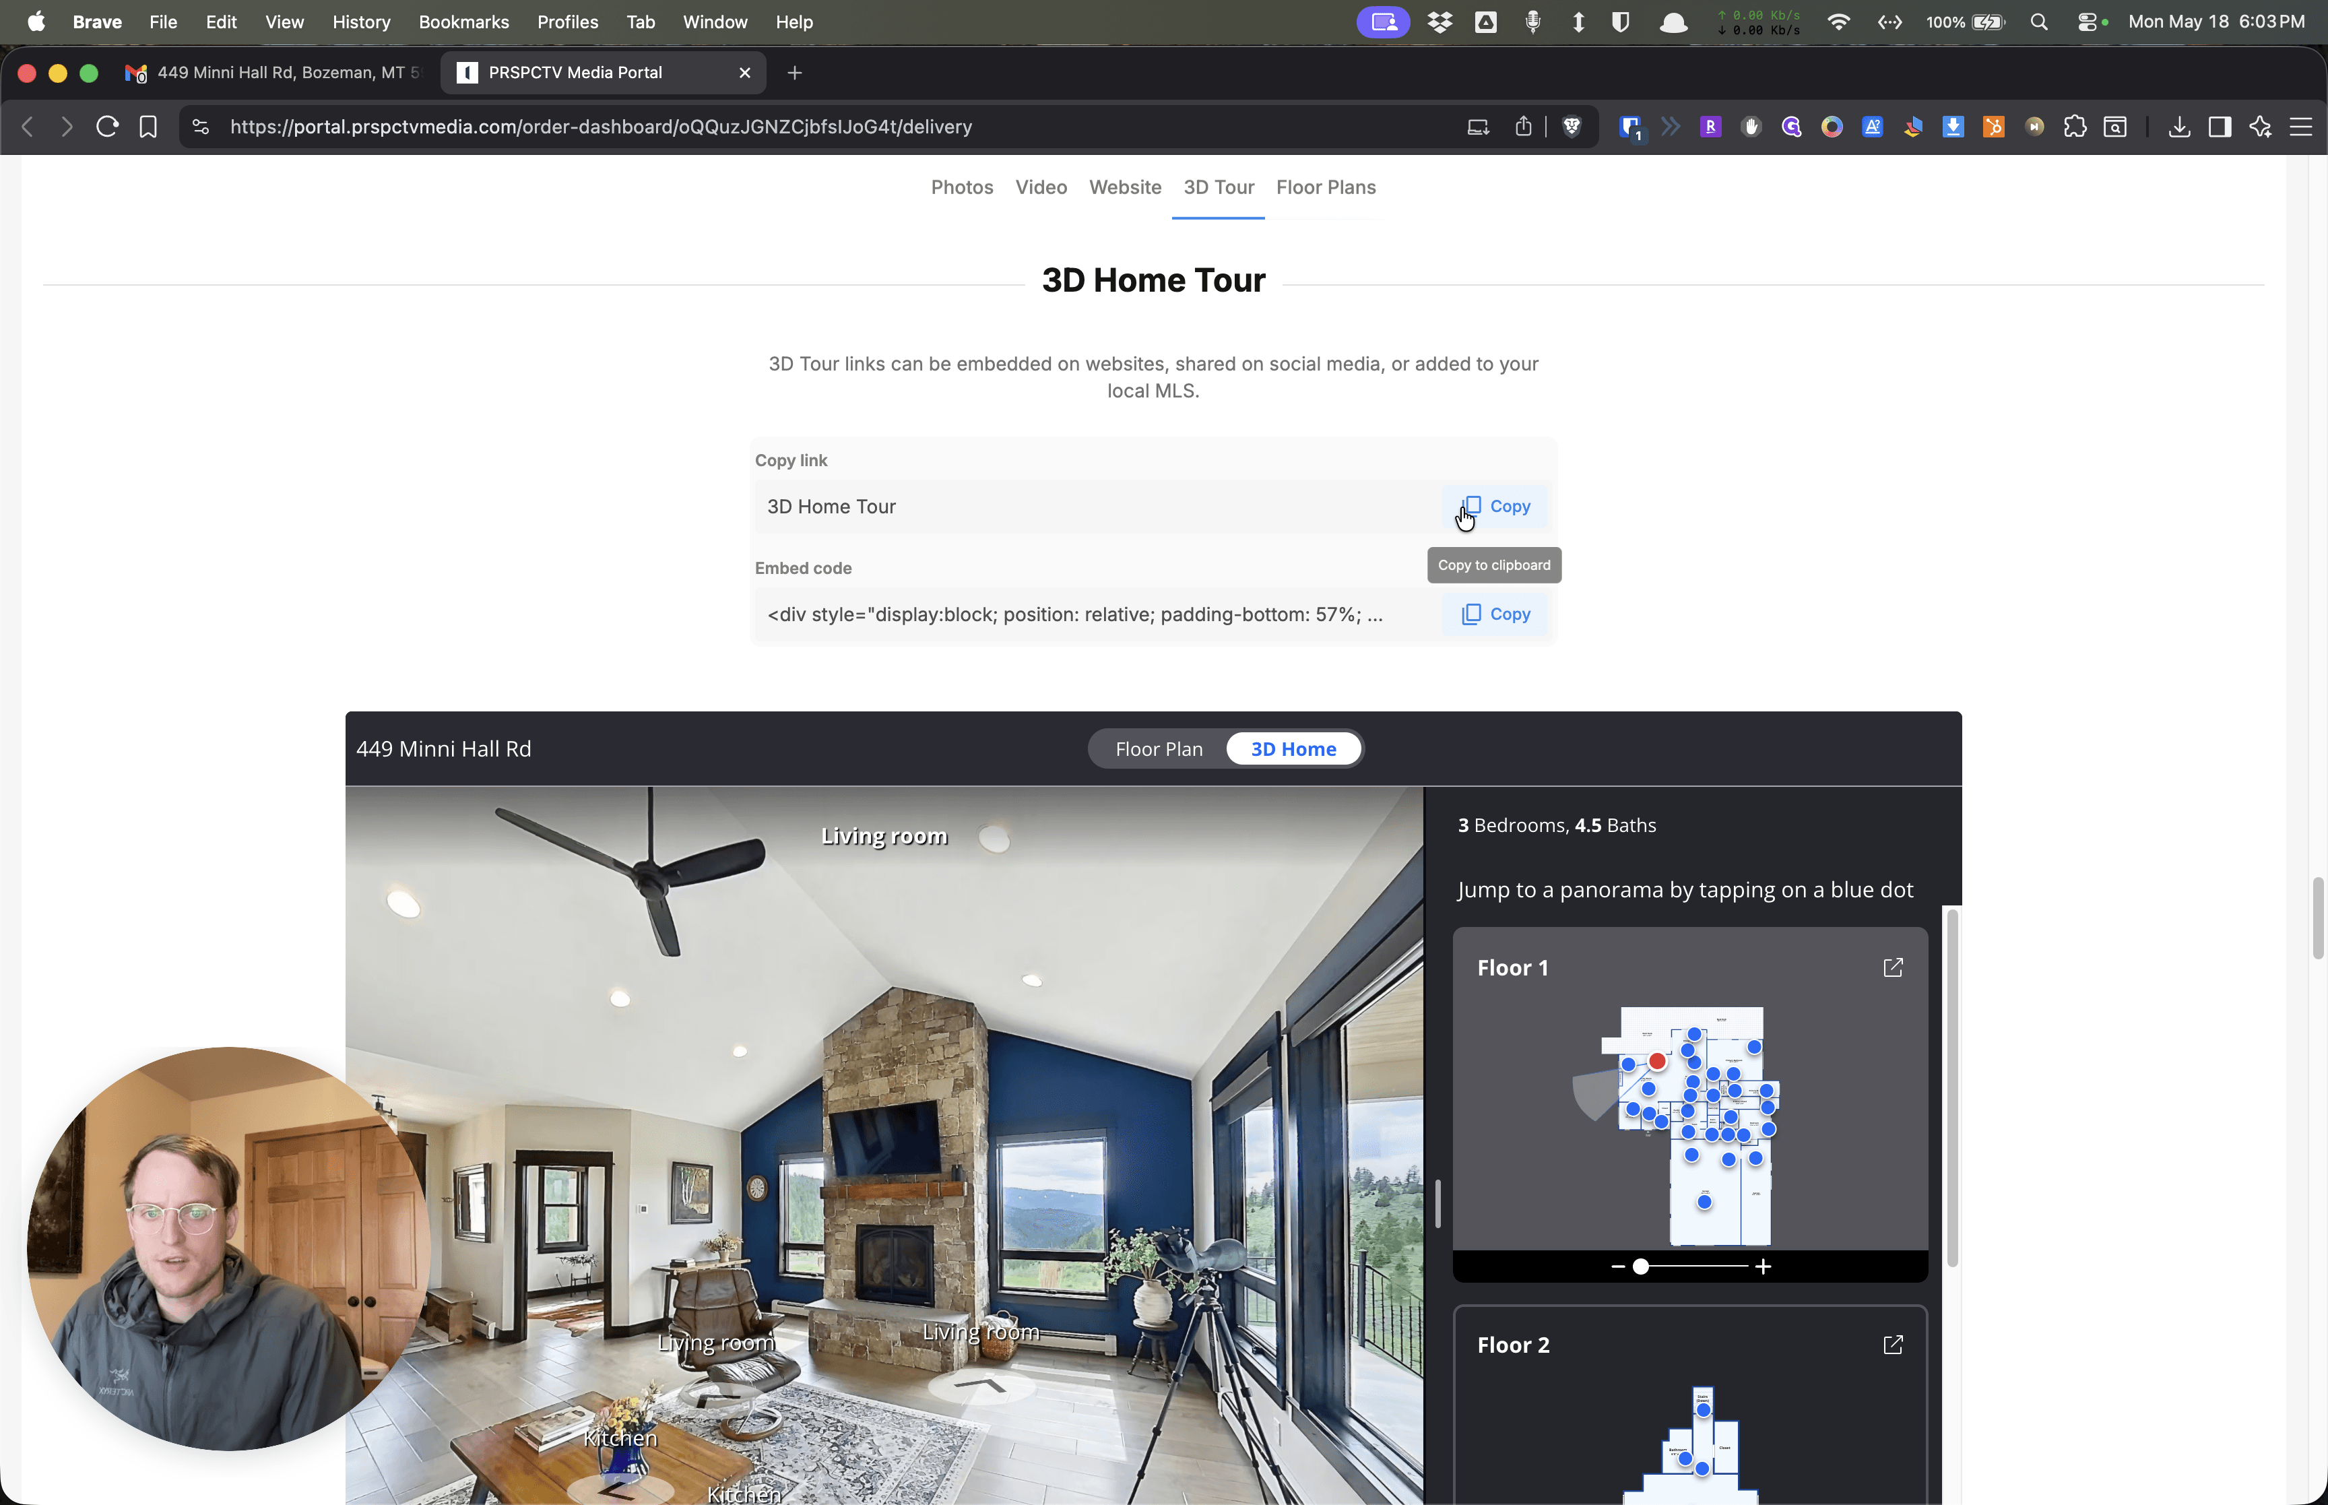Select the 3D Home view toggle
This screenshot has height=1505, width=2328.
pyautogui.click(x=1293, y=748)
